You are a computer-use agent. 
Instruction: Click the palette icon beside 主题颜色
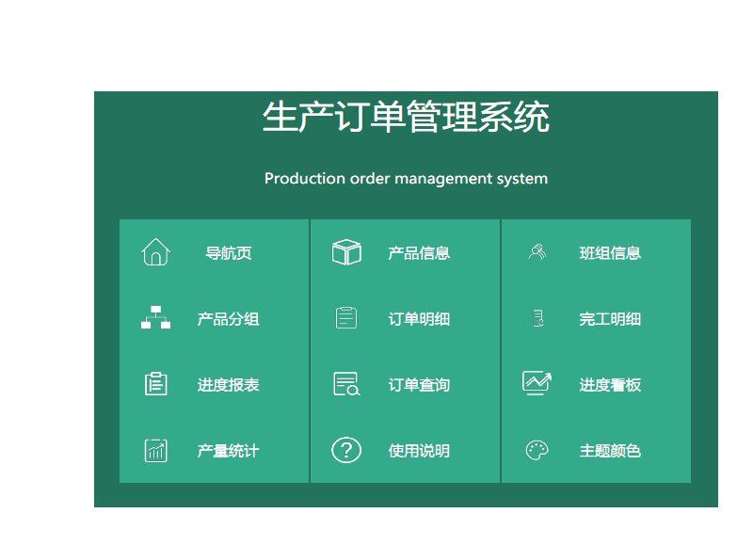point(537,451)
